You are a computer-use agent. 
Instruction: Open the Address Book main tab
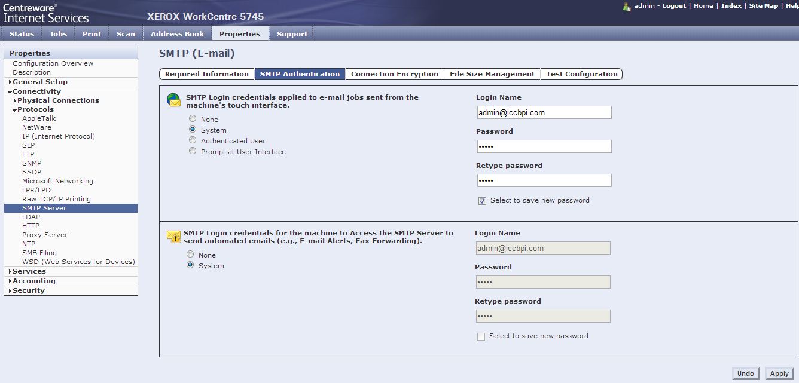coord(177,34)
